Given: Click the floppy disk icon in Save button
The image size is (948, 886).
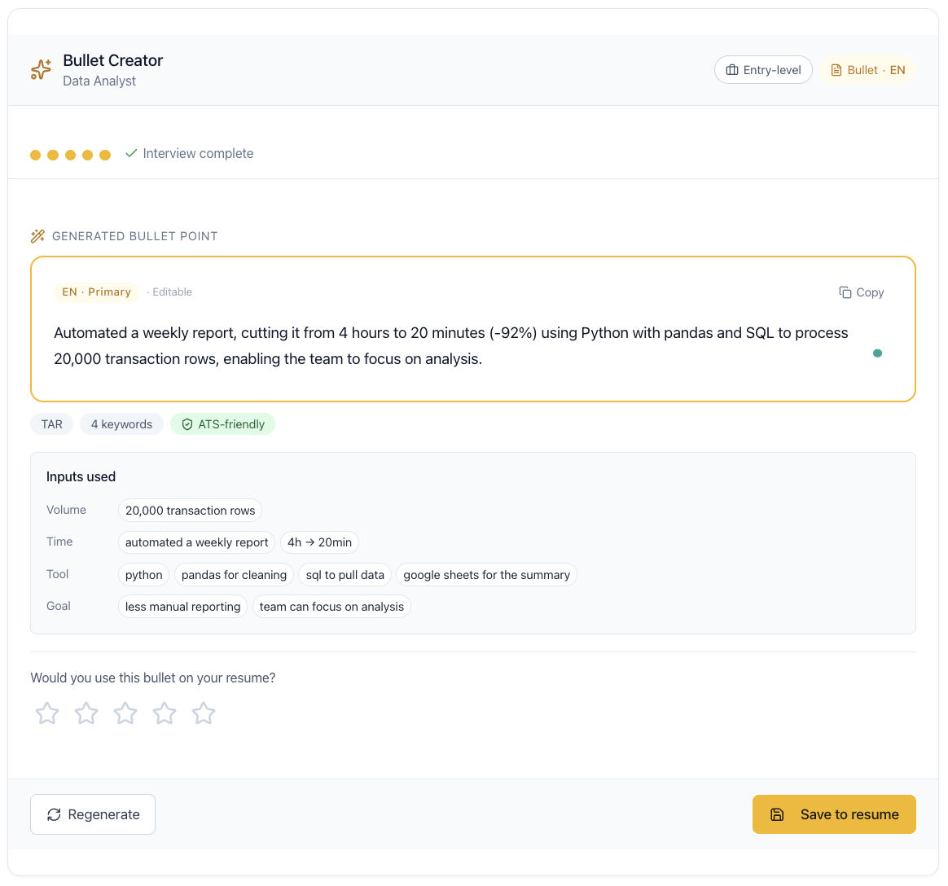Looking at the screenshot, I should [x=777, y=814].
